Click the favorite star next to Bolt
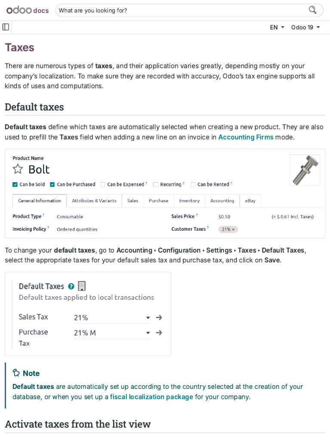The width and height of the screenshot is (330, 441). [x=18, y=169]
